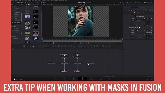Toggle keyframe for Soft Edge parameter
165x93 pixels.
[x=152, y=22]
